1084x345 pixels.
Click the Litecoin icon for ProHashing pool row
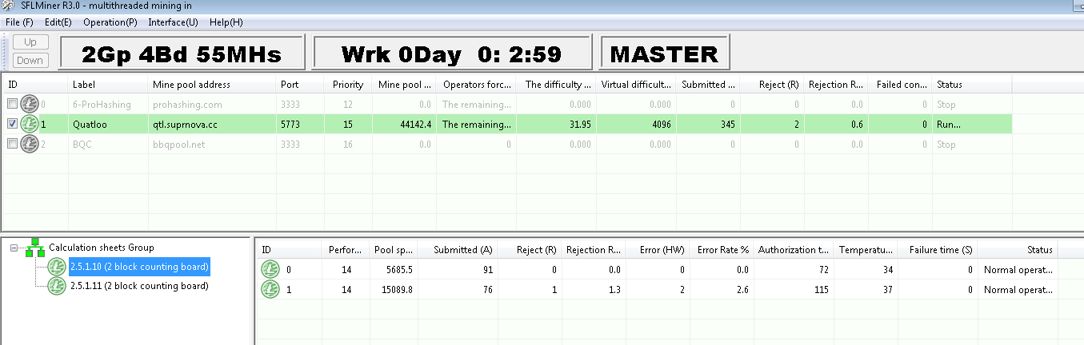(30, 104)
